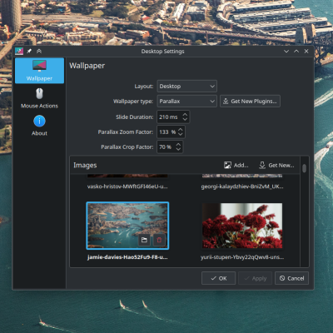
Task: Cancel the Desktop Settings dialog
Action: 291,278
